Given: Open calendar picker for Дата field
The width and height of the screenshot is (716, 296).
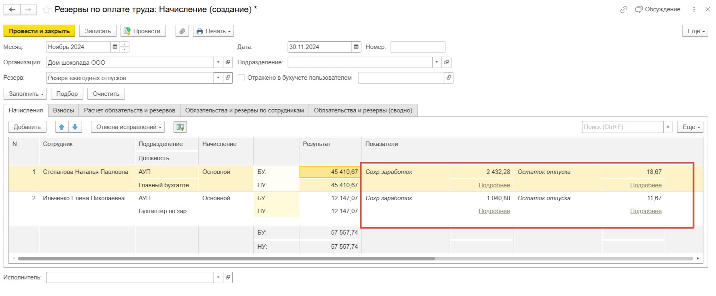Looking at the screenshot, I should (x=356, y=47).
